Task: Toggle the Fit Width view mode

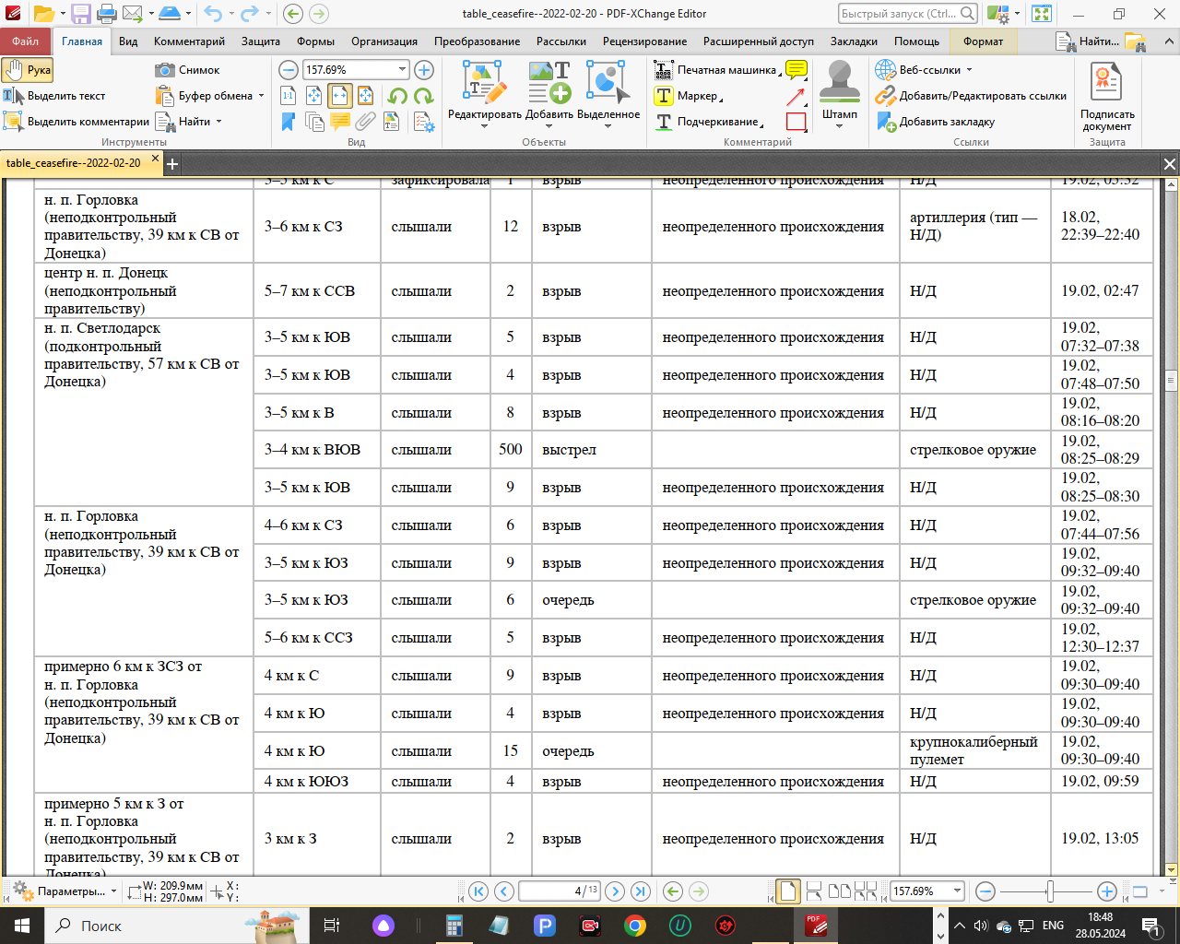Action: [340, 96]
